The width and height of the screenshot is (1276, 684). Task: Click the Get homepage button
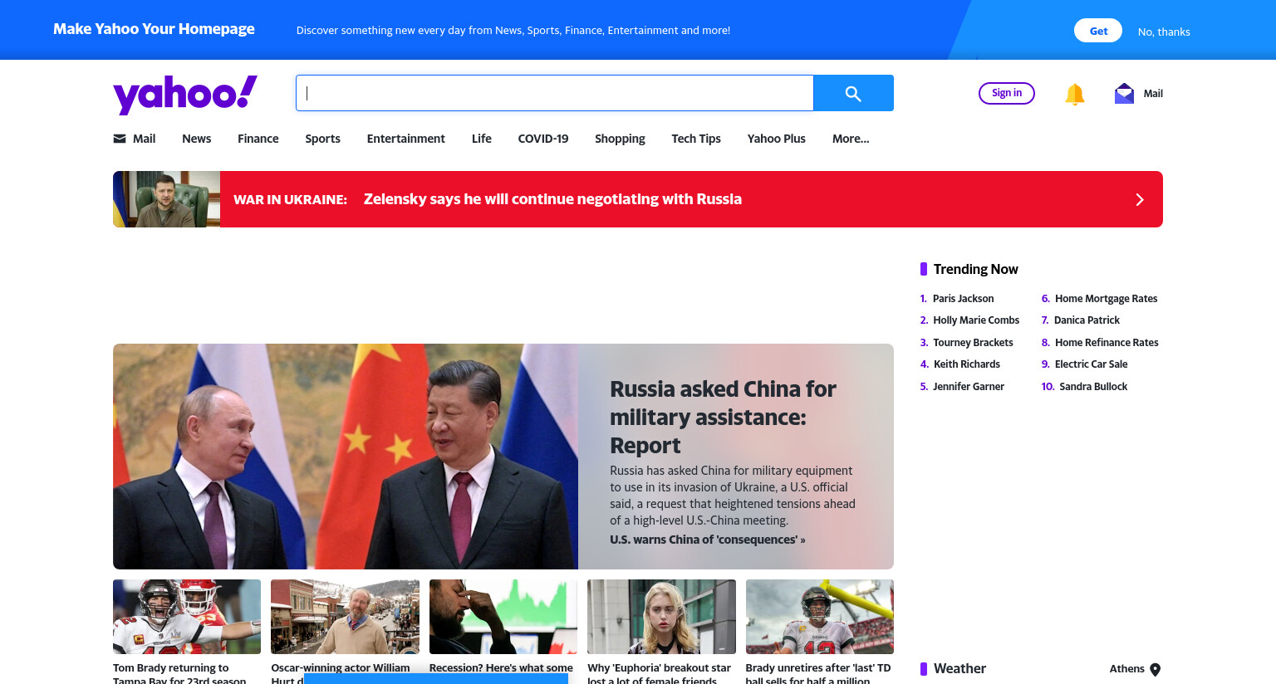pos(1098,31)
